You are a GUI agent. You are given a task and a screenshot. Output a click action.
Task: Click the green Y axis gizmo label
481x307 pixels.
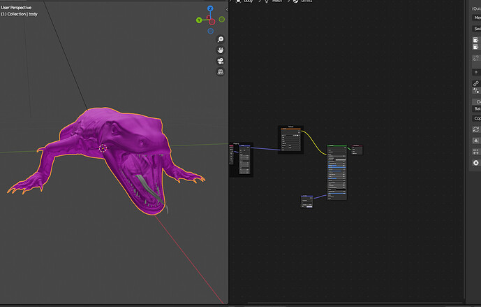[199, 20]
